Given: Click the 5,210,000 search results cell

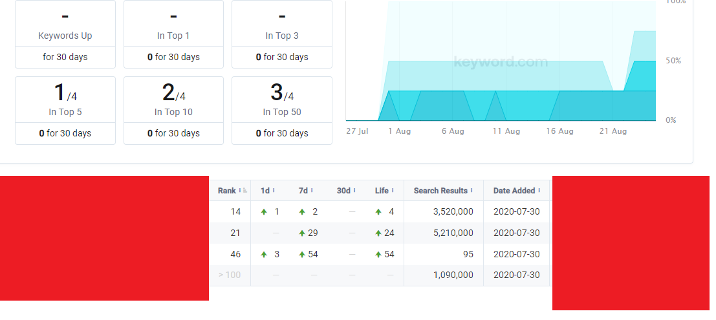Looking at the screenshot, I should pos(451,233).
